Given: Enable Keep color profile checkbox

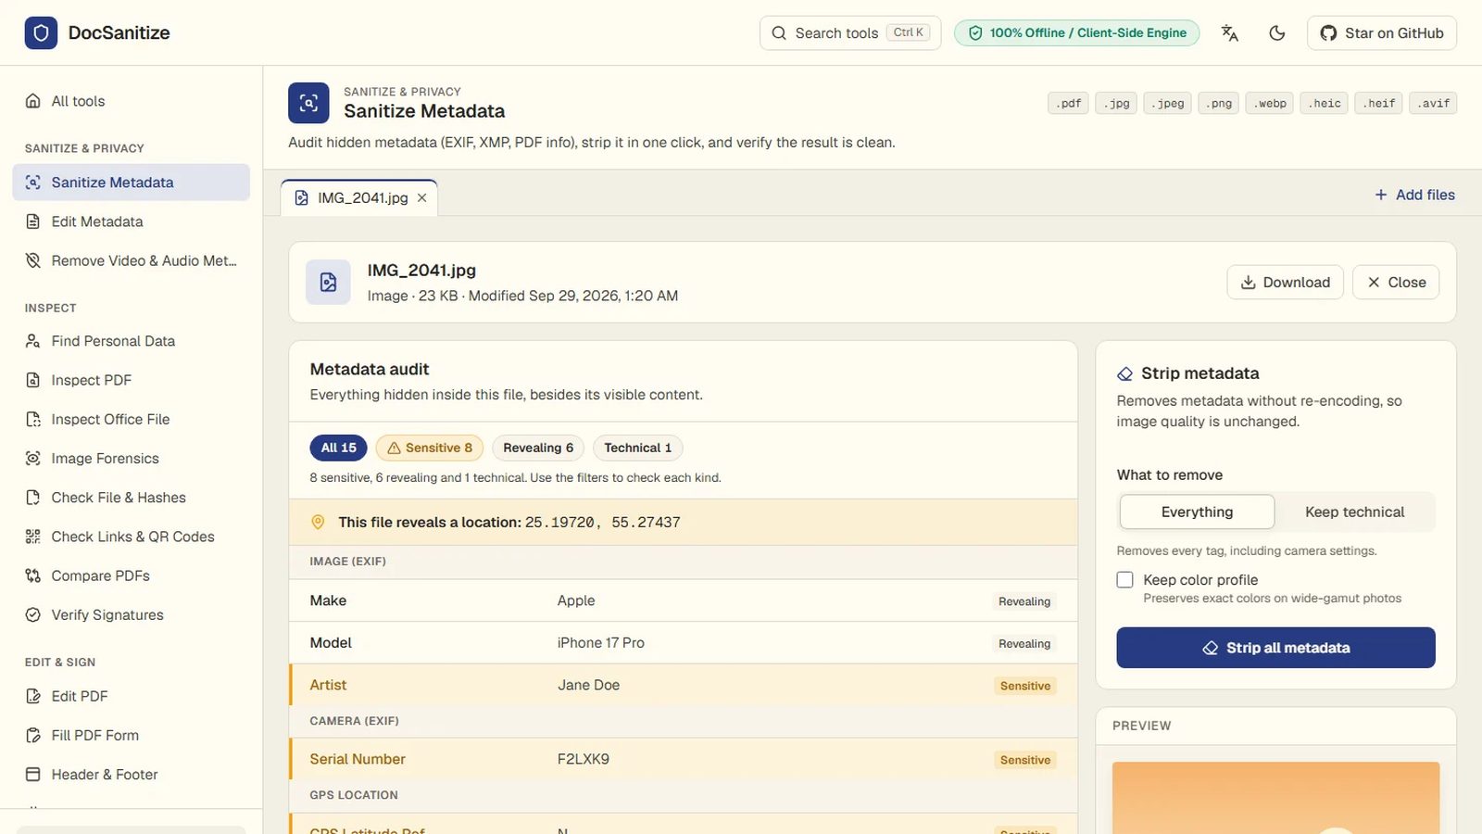Looking at the screenshot, I should 1125,580.
